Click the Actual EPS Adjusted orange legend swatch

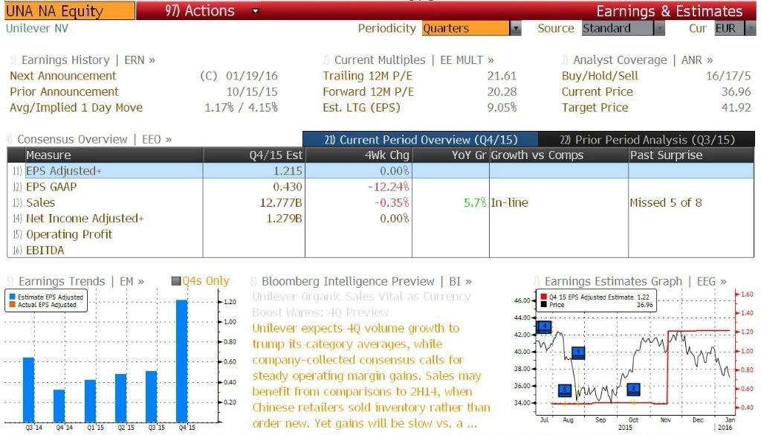[12, 304]
